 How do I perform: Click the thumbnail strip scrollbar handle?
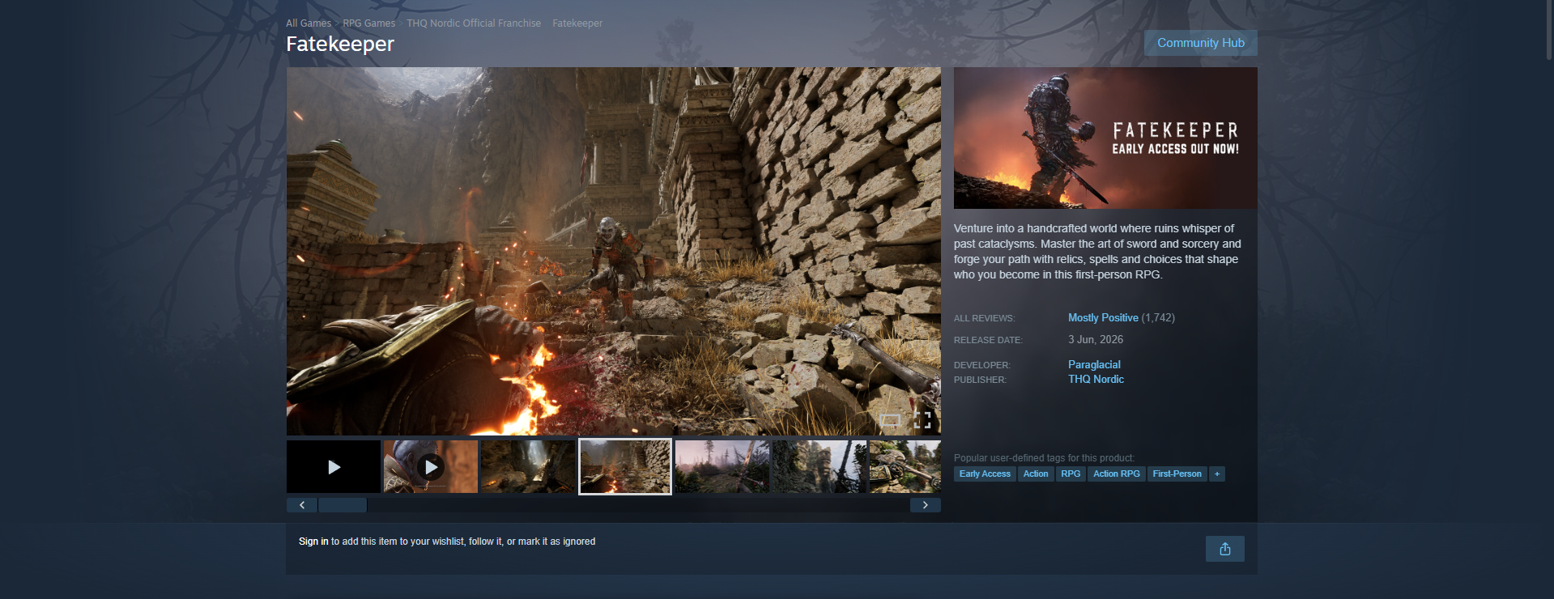[x=343, y=505]
